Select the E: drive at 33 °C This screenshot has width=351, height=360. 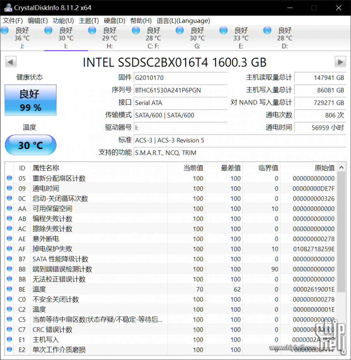(241, 38)
